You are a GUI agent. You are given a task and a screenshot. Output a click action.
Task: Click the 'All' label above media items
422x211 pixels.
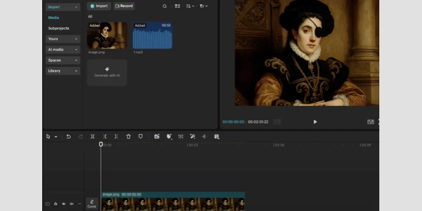[x=90, y=17]
